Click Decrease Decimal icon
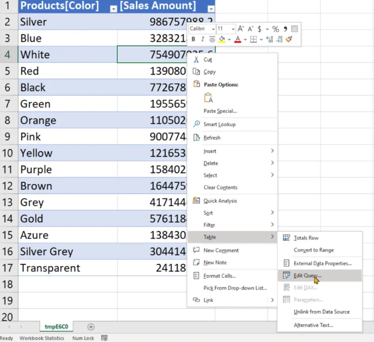Image resolution: width=374 pixels, height=342 pixels. [x=279, y=39]
